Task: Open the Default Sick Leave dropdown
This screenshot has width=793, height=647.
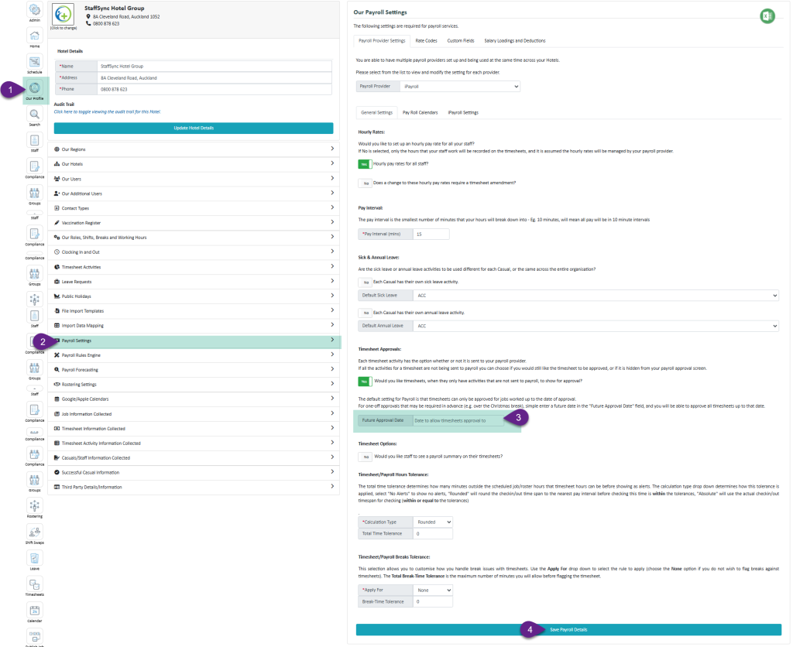Action: [596, 295]
